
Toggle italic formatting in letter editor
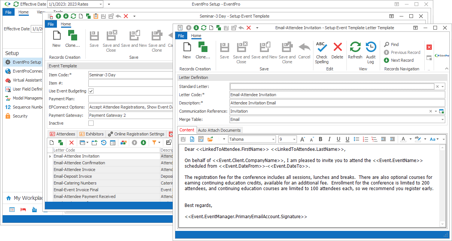click(x=330, y=139)
